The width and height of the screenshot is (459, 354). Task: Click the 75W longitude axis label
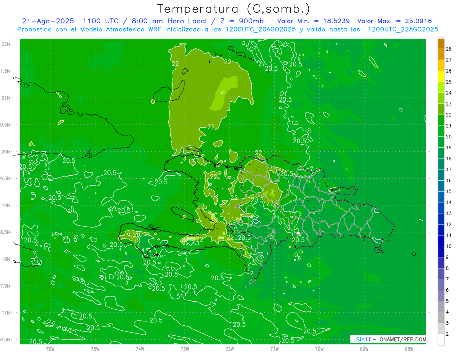click(x=95, y=349)
